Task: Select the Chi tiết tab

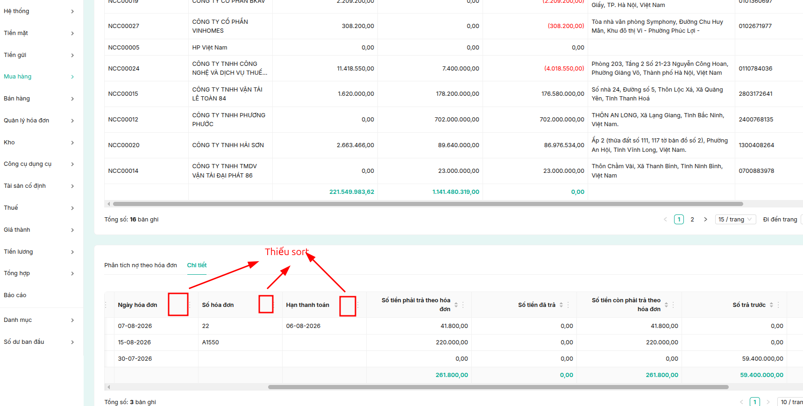Action: click(197, 265)
